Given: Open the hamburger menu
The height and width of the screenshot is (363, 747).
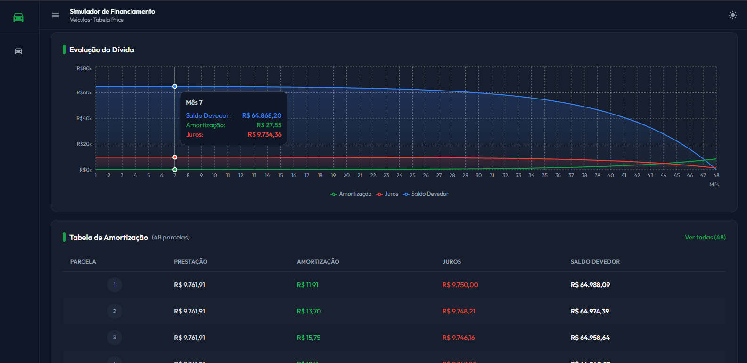Looking at the screenshot, I should (56, 15).
